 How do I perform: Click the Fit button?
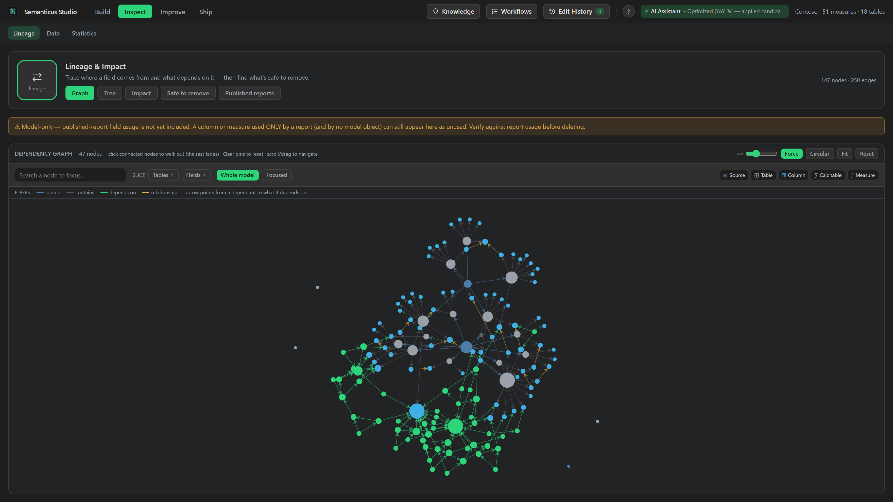click(845, 153)
